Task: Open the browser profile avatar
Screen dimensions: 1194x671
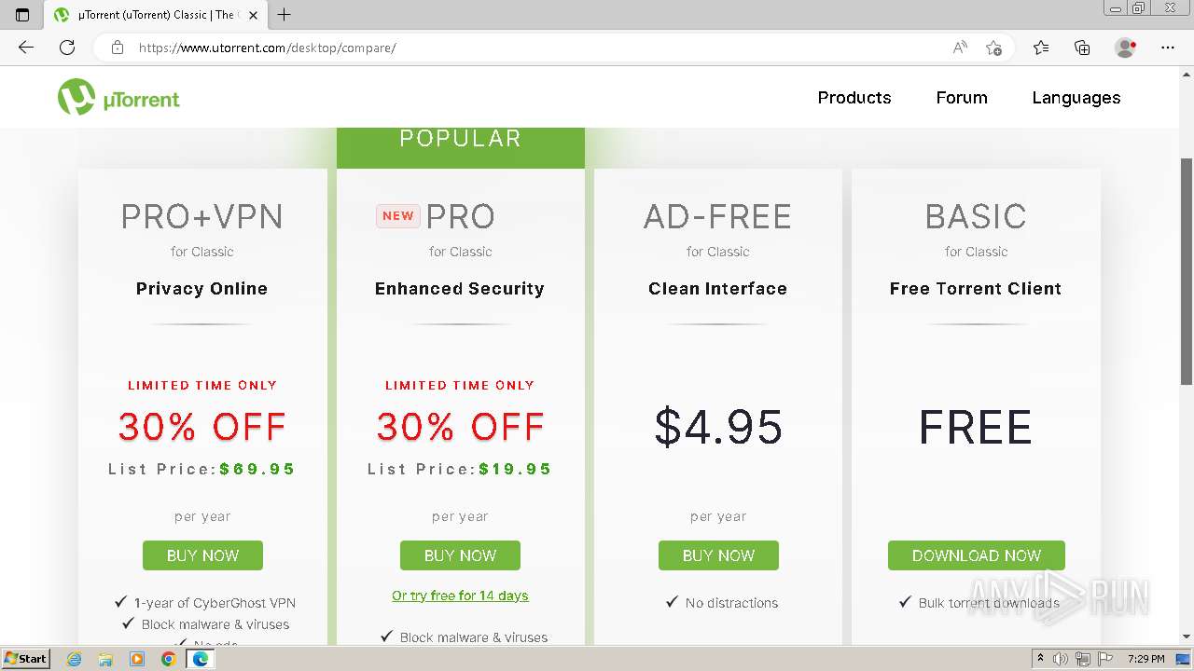Action: (x=1125, y=48)
